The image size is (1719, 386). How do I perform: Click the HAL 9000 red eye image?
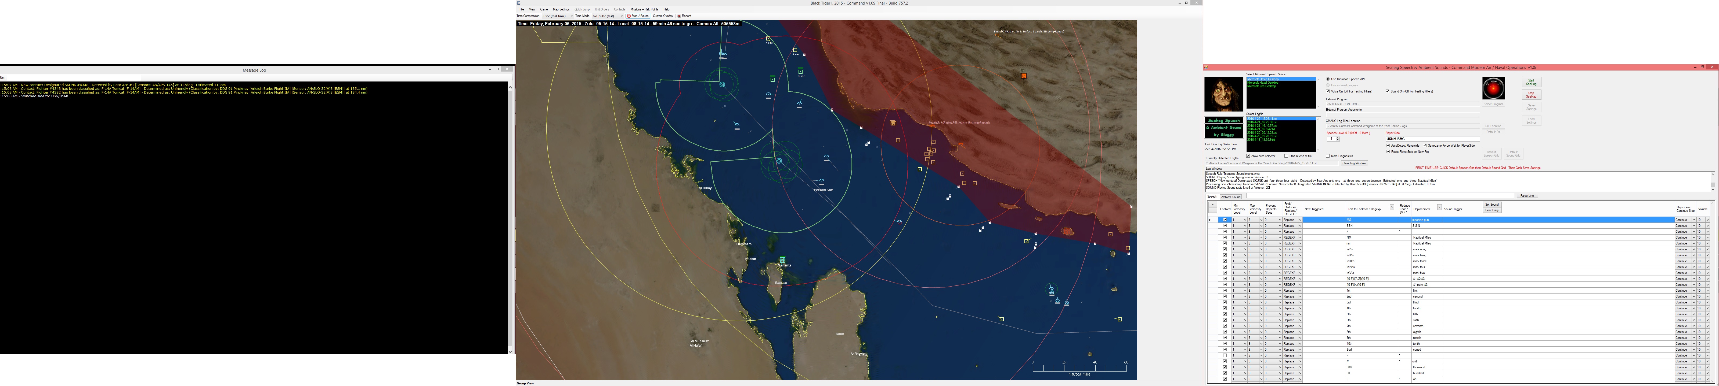[x=1493, y=88]
